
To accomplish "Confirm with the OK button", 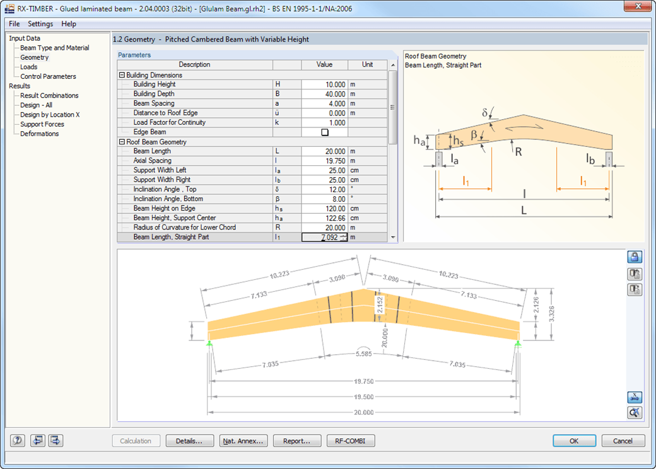I will pyautogui.click(x=574, y=441).
